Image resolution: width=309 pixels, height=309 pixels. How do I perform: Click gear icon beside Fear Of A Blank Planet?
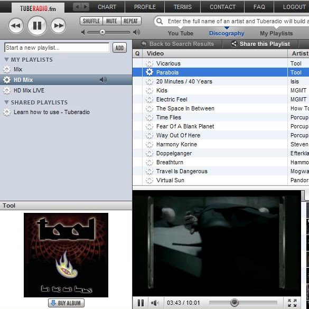click(x=149, y=126)
